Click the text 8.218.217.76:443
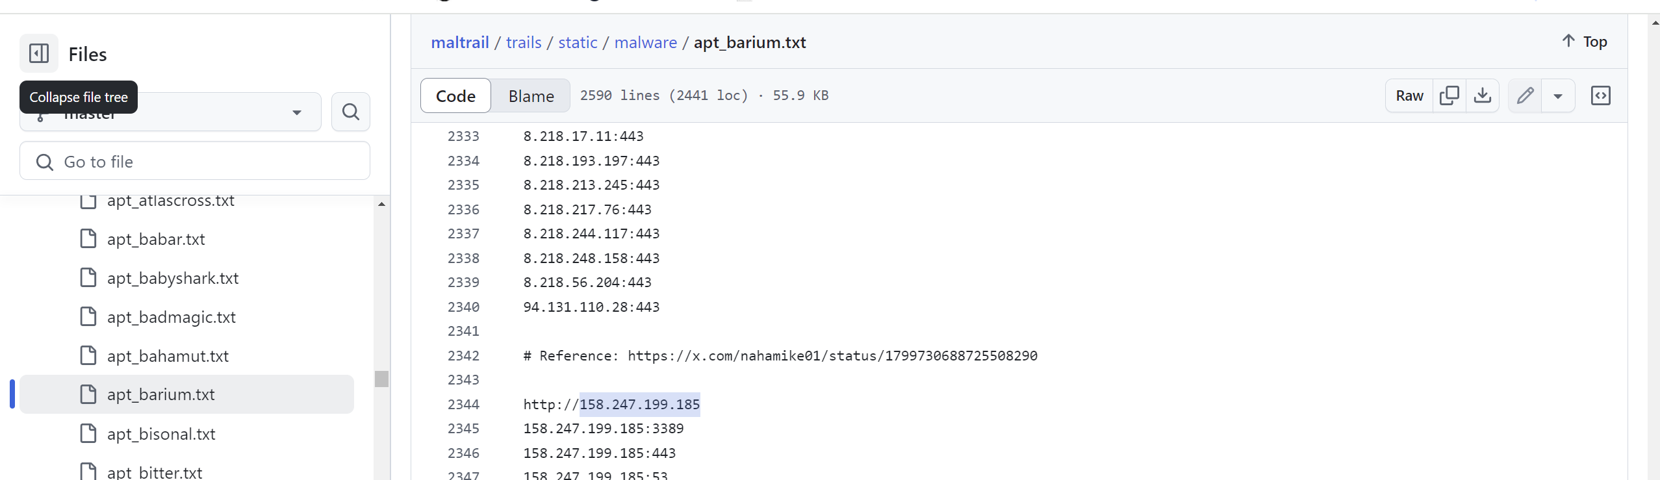This screenshot has width=1660, height=480. 587,209
